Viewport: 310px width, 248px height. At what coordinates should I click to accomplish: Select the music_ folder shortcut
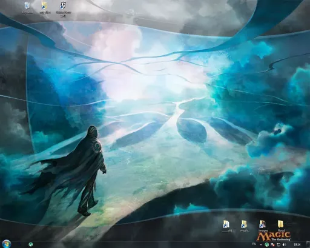coord(245,226)
